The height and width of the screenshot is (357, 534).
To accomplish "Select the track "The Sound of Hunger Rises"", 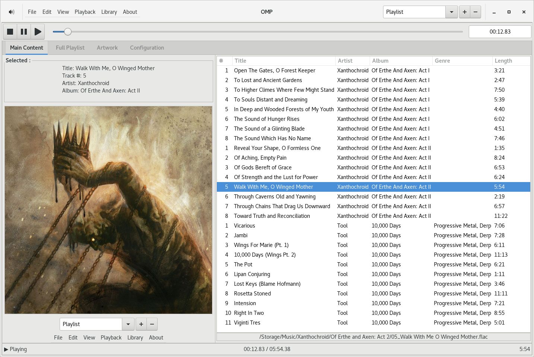I will [x=373, y=119].
